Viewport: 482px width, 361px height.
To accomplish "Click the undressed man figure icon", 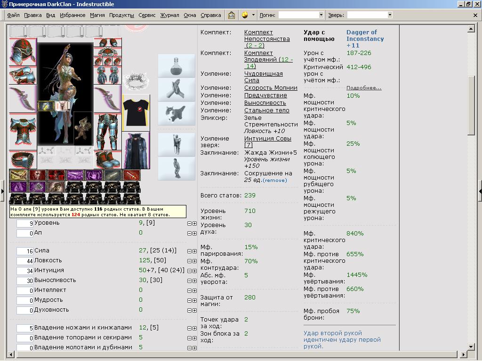I will (x=177, y=168).
